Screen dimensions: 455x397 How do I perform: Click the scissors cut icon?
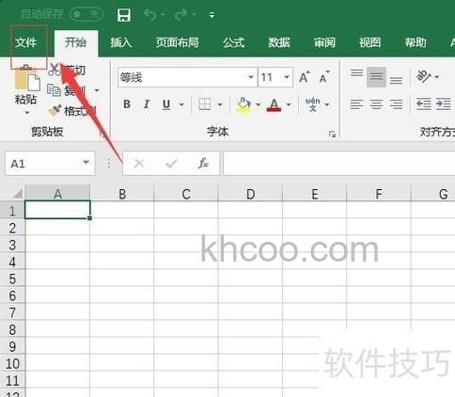click(55, 69)
